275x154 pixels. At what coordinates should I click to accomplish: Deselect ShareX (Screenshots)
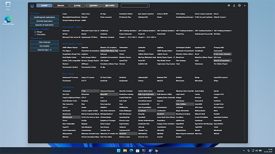(x=222, y=60)
